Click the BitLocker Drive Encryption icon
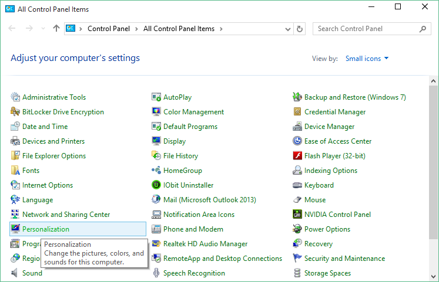 click(15, 112)
